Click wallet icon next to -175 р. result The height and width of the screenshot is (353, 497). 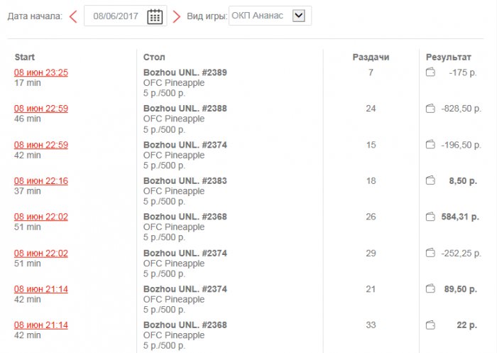(x=430, y=72)
